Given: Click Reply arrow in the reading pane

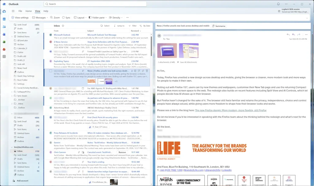Looking at the screenshot, I should (288, 35).
